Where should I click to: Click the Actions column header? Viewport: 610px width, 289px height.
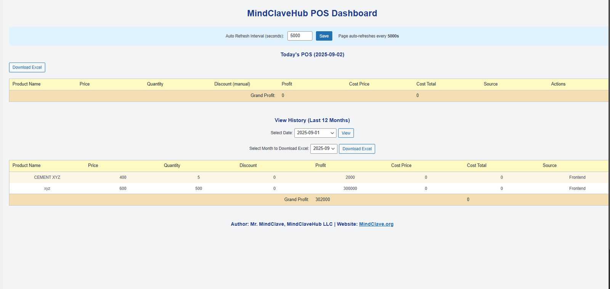(x=558, y=84)
